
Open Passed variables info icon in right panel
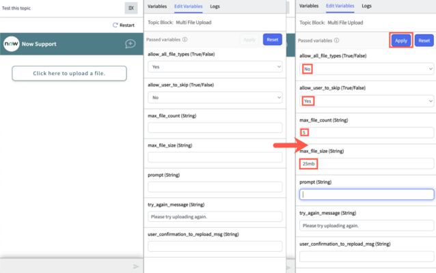point(336,40)
